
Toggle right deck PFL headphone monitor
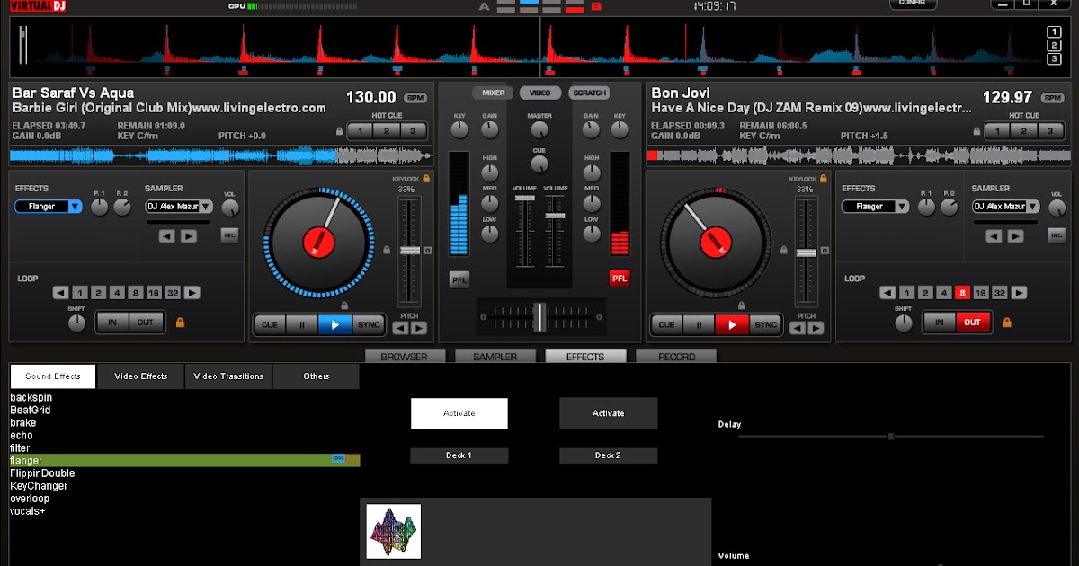620,279
